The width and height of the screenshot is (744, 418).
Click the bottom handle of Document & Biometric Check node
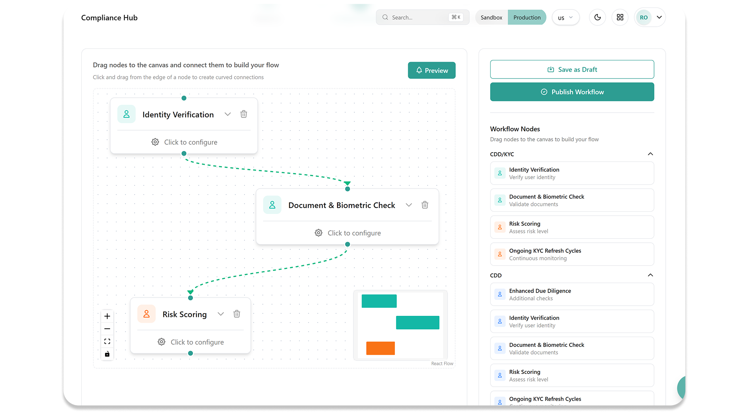[348, 244]
